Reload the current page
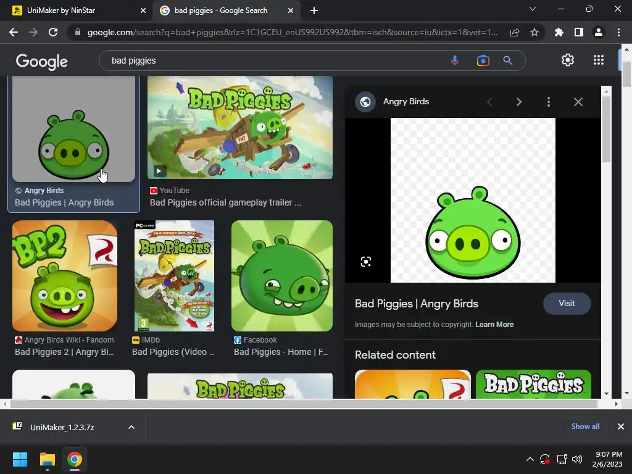Viewport: 632px width, 474px height. point(53,32)
